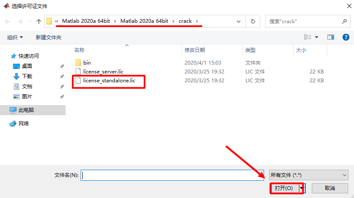Open the bin folder
Viewport: 354px width, 198px height.
coord(87,62)
